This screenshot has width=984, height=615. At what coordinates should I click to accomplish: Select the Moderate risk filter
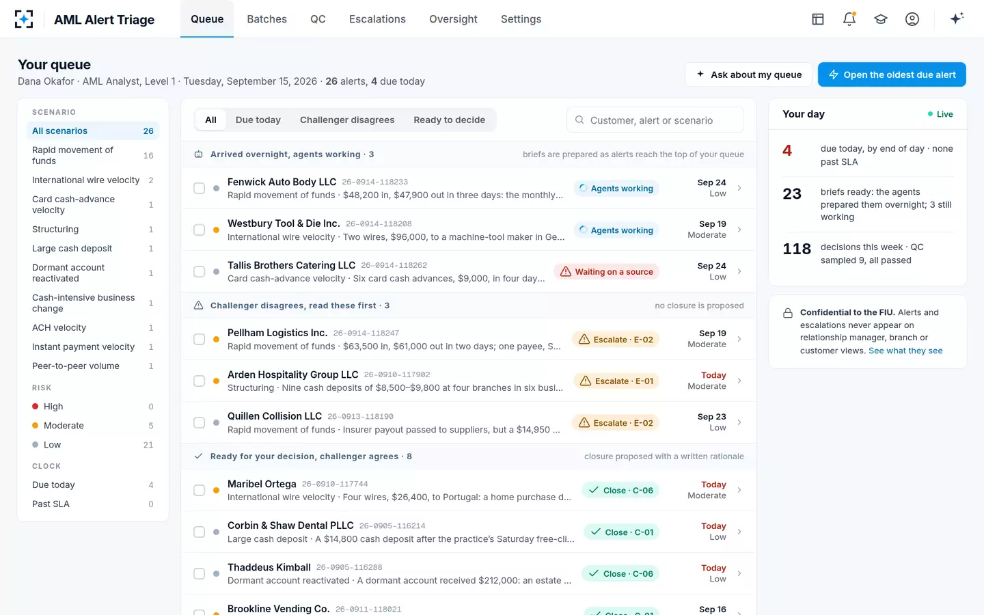click(x=93, y=425)
